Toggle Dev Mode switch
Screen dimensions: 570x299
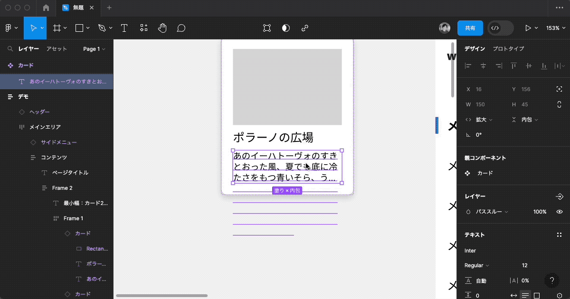pos(501,28)
